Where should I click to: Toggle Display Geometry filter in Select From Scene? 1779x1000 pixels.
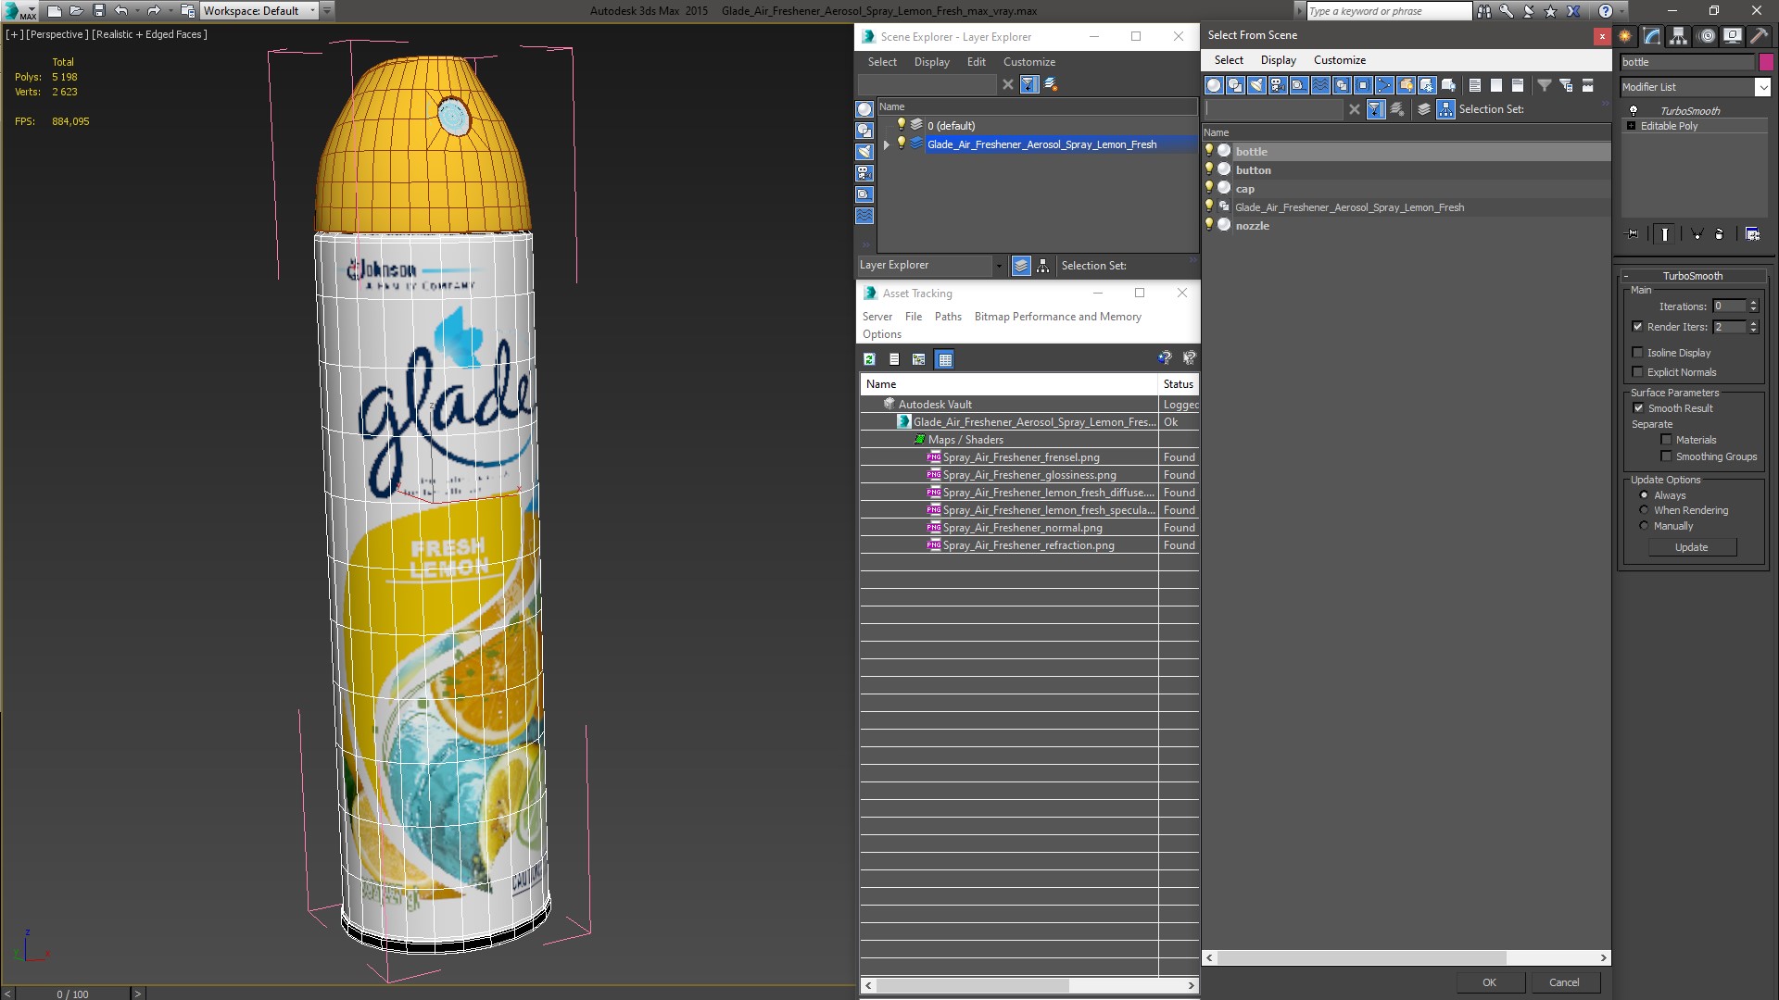[x=1214, y=85]
